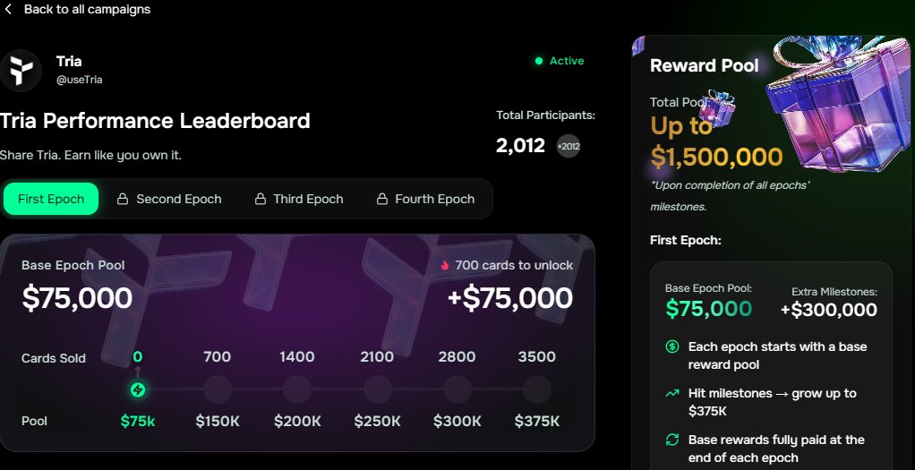Click the 3500 cards milestone node
The width and height of the screenshot is (915, 470).
pyautogui.click(x=536, y=389)
